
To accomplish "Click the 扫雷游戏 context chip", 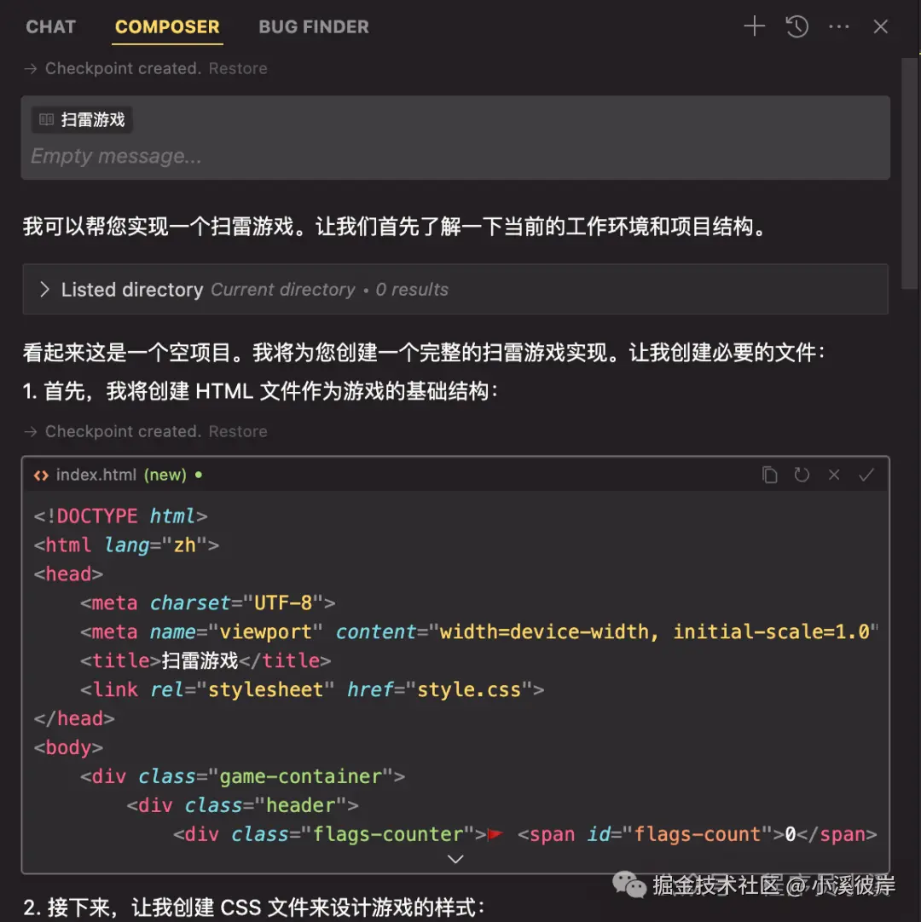I will tap(82, 119).
